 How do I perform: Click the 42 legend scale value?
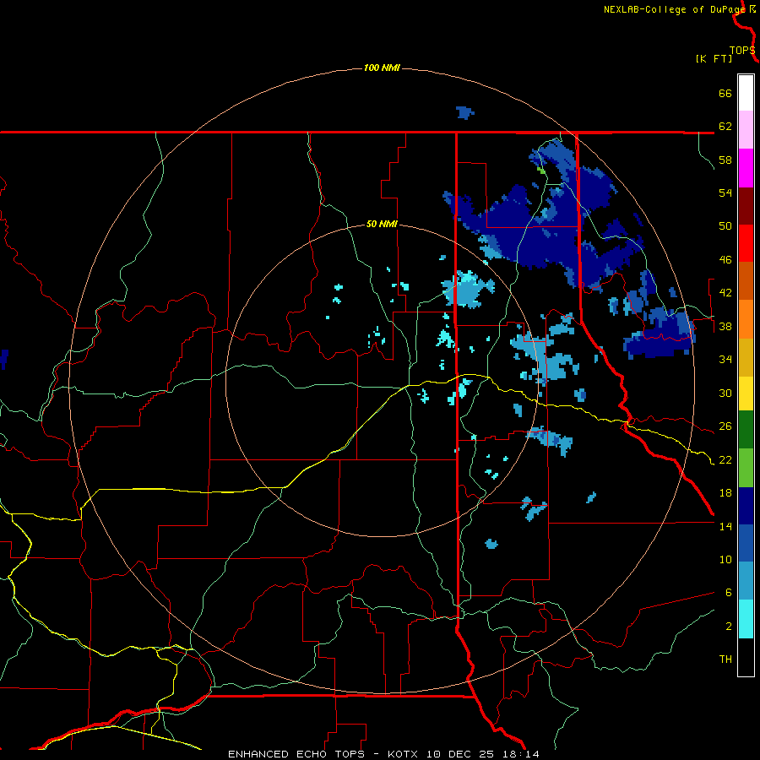[725, 293]
